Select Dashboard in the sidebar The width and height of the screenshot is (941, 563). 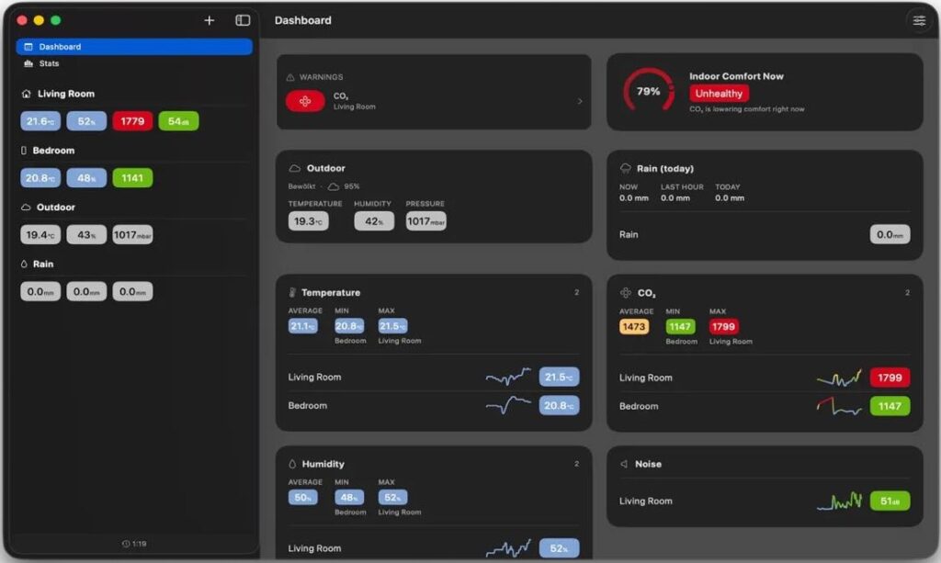(134, 47)
